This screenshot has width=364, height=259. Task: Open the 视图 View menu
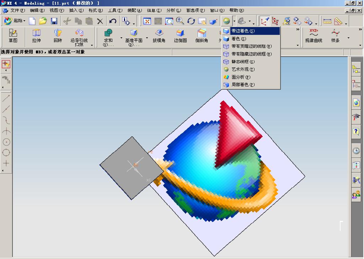click(x=57, y=10)
